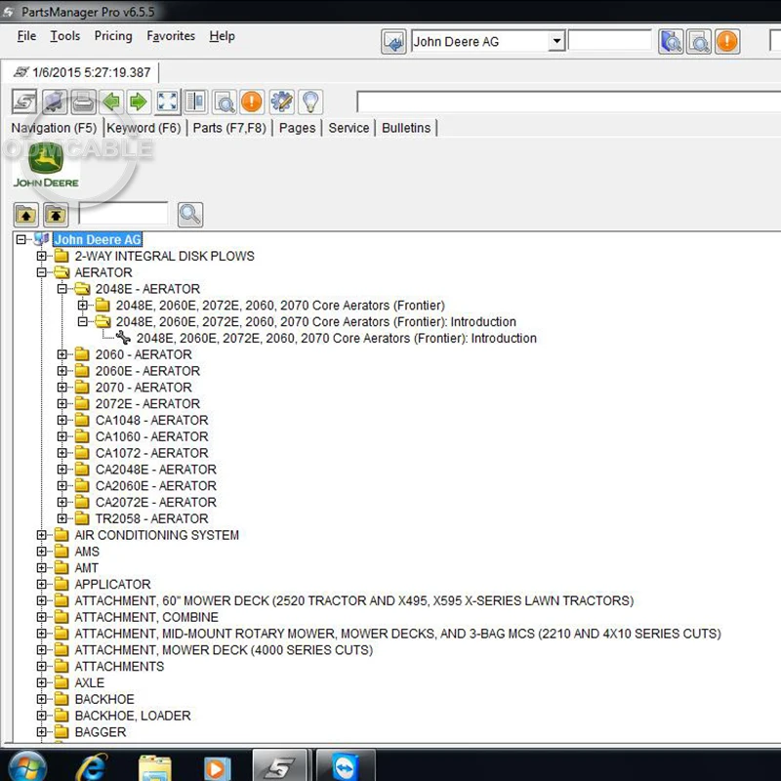Image resolution: width=781 pixels, height=781 pixels.
Task: Click the folder up one level icon
Action: pyautogui.click(x=26, y=215)
